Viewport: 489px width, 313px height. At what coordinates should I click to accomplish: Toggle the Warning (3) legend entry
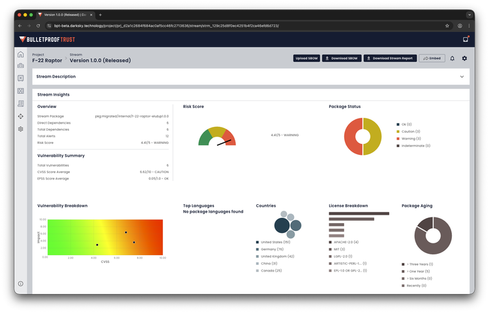[x=409, y=139]
